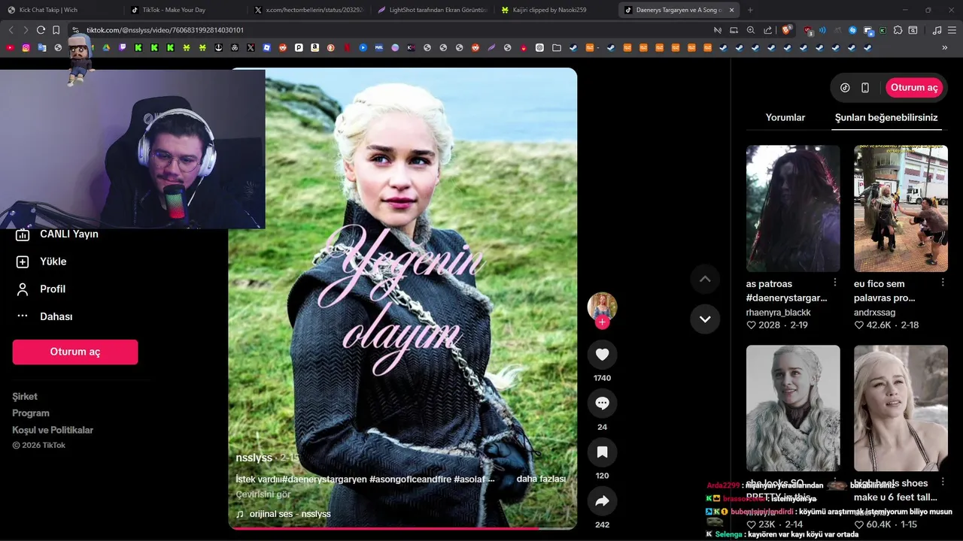Open the 'as patroas' video thumbnail
The image size is (963, 541).
point(793,208)
